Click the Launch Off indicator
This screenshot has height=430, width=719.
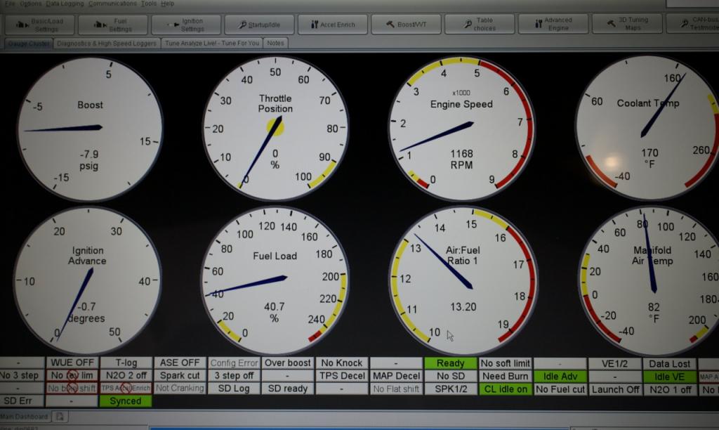(614, 389)
